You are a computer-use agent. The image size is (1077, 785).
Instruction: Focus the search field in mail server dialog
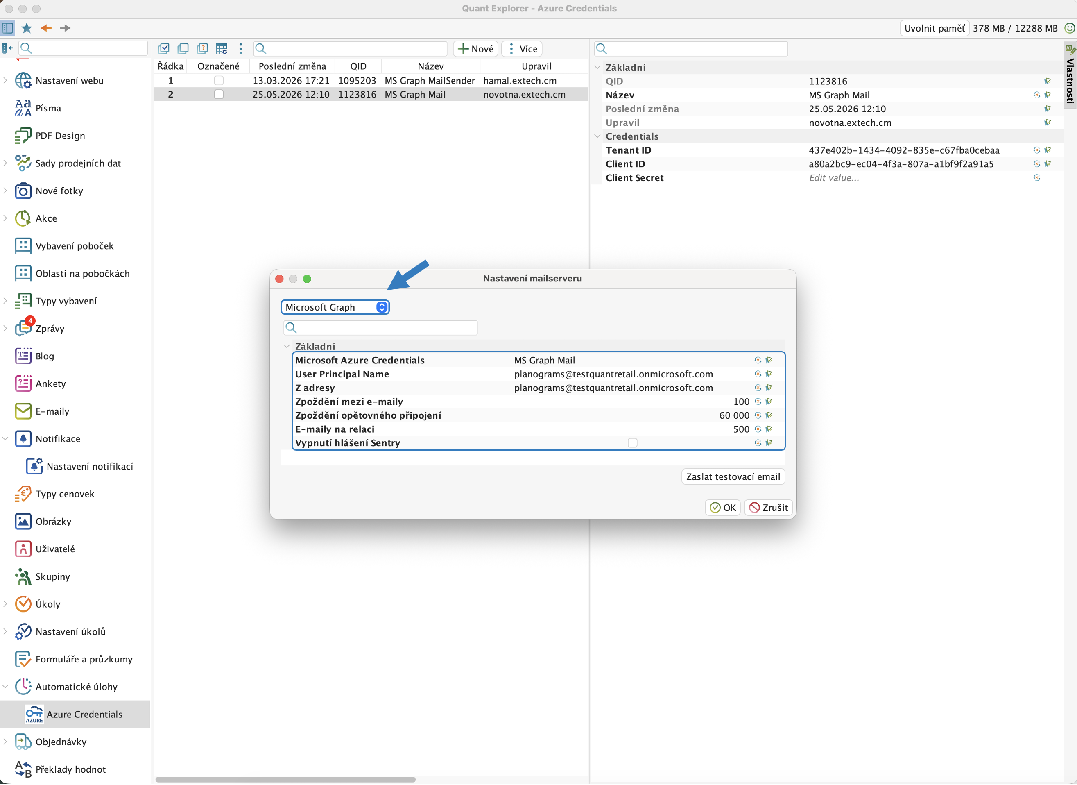tap(380, 328)
